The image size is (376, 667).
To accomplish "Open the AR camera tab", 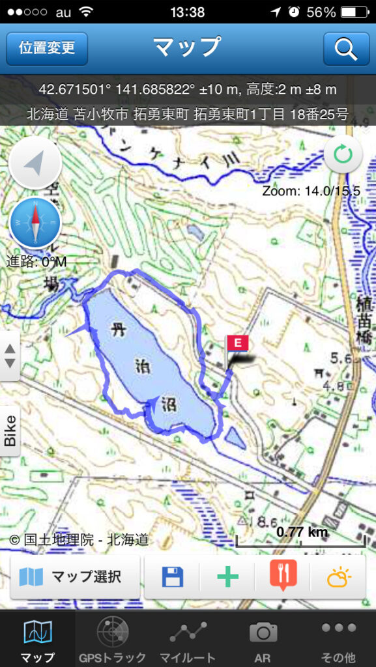I will point(263,640).
